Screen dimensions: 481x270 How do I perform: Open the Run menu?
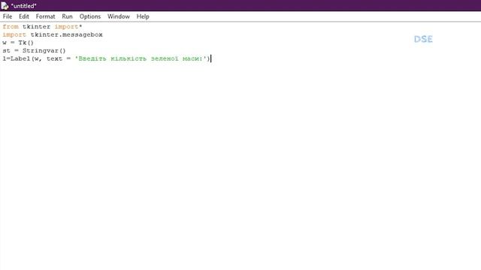point(67,16)
